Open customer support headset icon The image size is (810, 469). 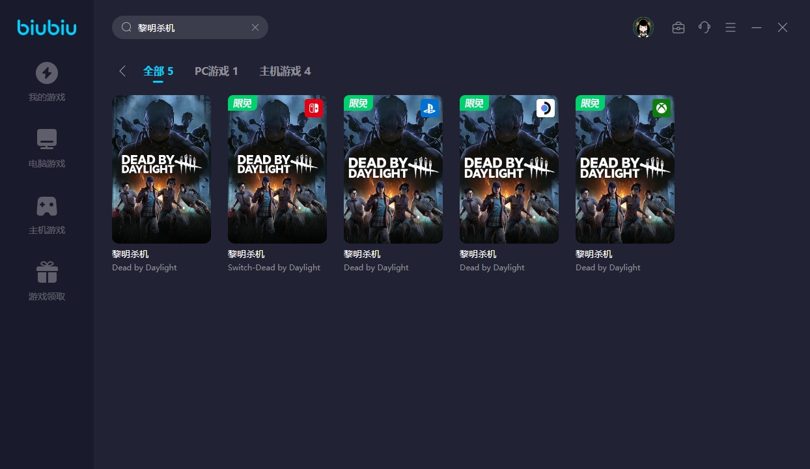(x=705, y=27)
